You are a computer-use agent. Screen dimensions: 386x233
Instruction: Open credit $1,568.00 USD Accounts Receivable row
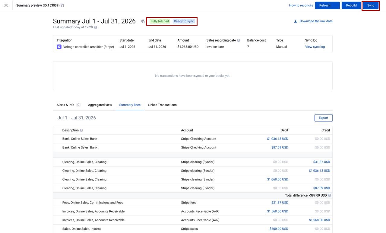pos(319,220)
